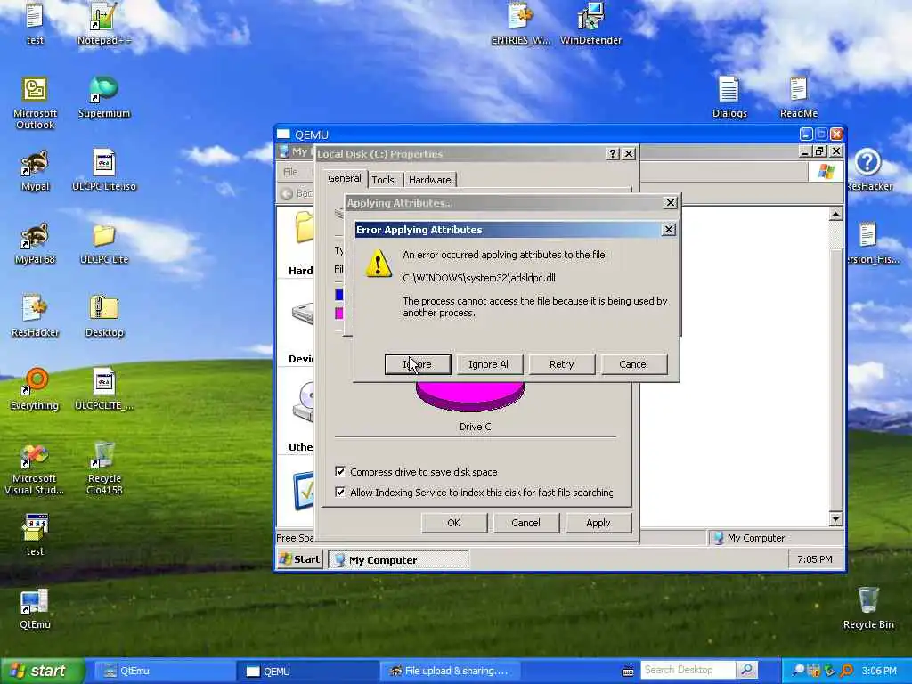The height and width of the screenshot is (684, 912).
Task: Open the Mypal desktop shortcut
Action: [x=35, y=170]
